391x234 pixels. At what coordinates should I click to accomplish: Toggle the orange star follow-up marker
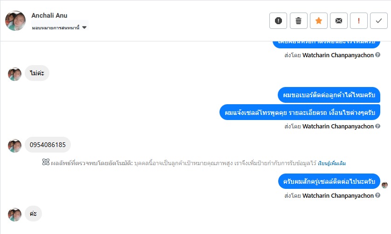coord(319,20)
